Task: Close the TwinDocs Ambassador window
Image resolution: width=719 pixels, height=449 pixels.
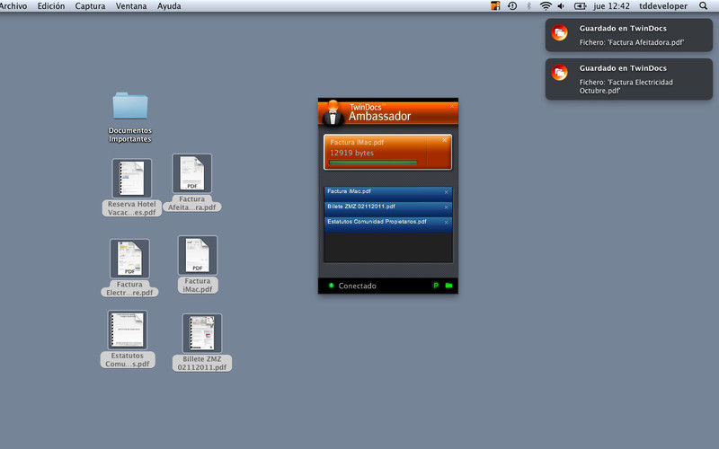Action: click(x=452, y=106)
